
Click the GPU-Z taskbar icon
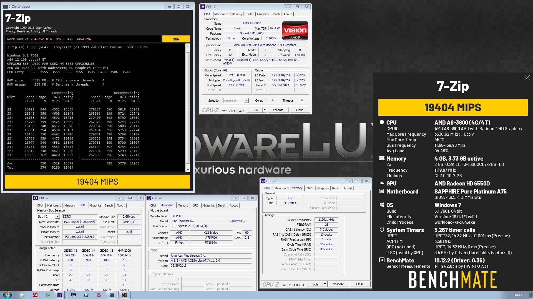(74, 295)
